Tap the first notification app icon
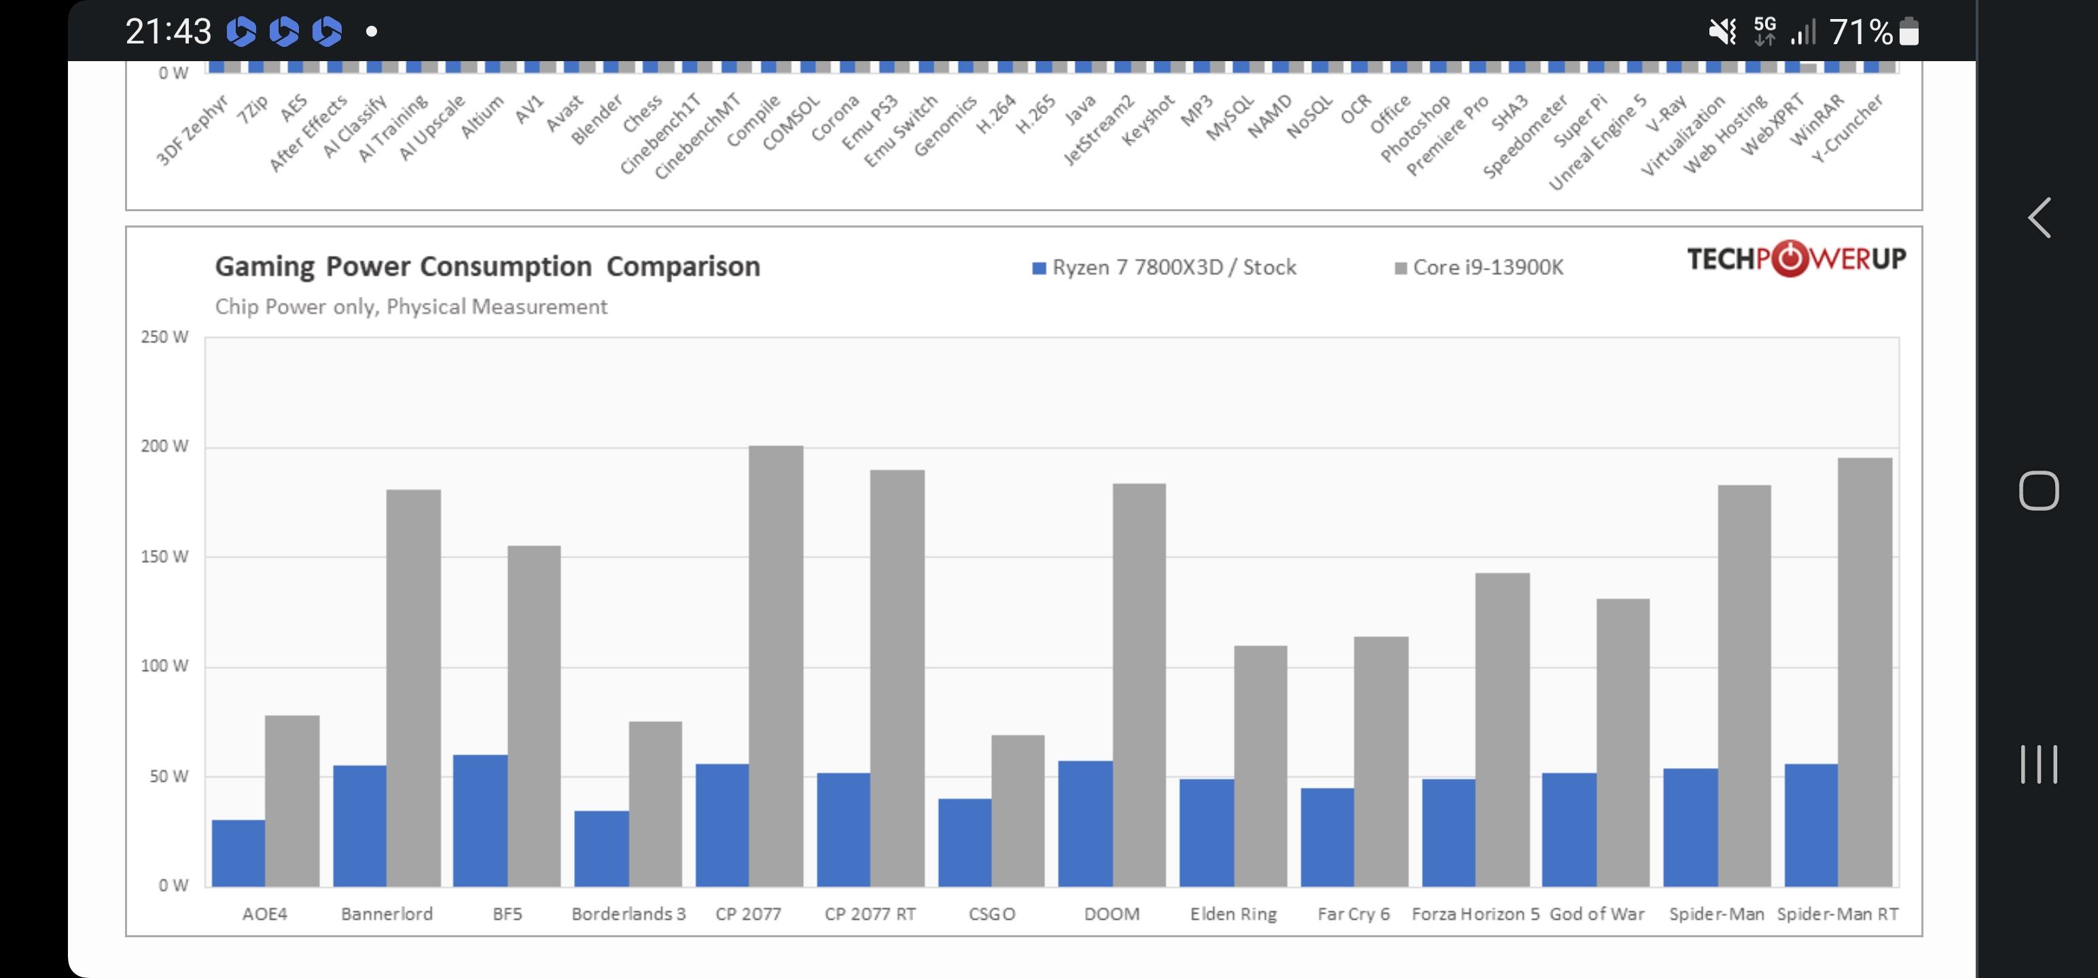 coord(241,32)
